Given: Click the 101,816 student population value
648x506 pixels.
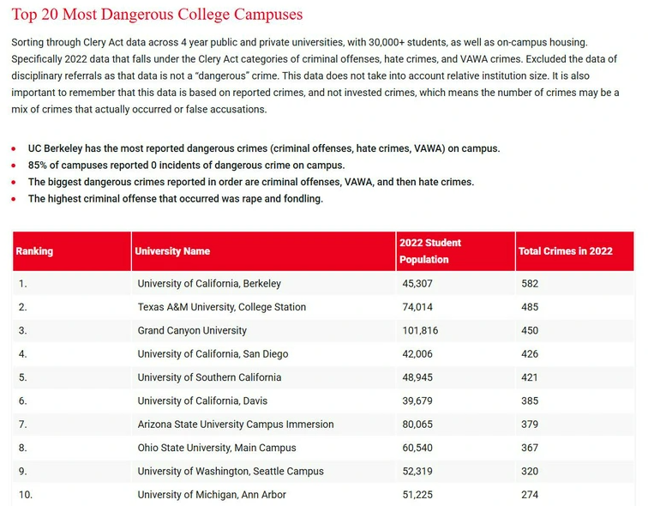Looking at the screenshot, I should pos(420,331).
